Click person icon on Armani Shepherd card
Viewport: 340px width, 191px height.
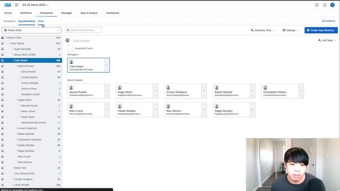[168, 88]
